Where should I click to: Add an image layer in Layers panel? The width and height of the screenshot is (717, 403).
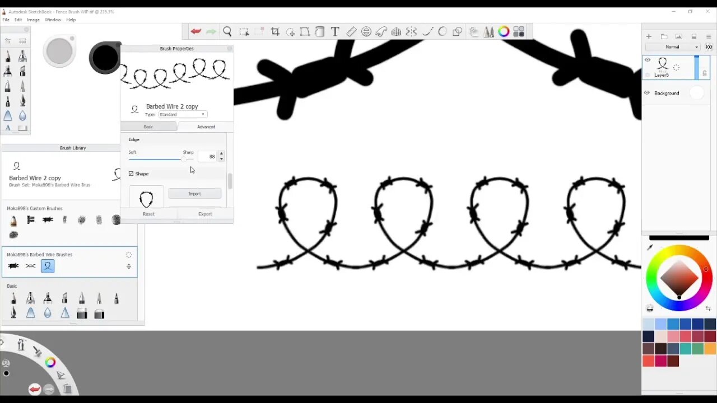[x=678, y=37]
